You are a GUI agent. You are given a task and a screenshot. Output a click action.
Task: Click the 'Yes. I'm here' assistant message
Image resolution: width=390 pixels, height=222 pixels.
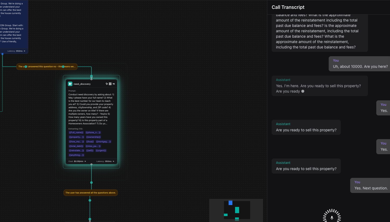[320, 86]
